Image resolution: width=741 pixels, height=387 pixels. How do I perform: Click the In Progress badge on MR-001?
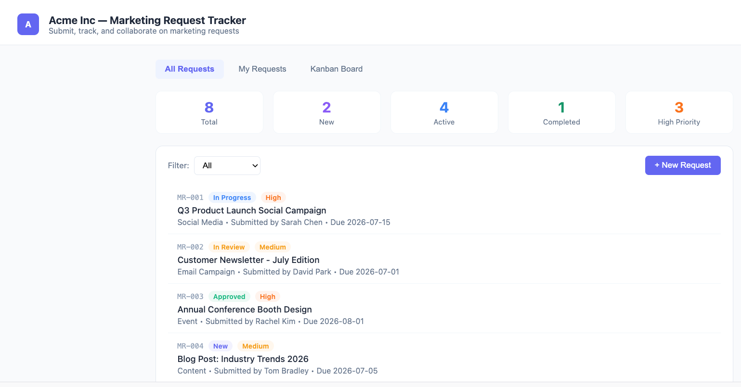click(x=232, y=198)
